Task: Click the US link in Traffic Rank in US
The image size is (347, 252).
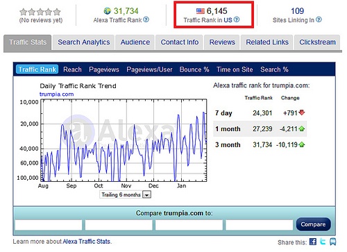Action: point(228,20)
